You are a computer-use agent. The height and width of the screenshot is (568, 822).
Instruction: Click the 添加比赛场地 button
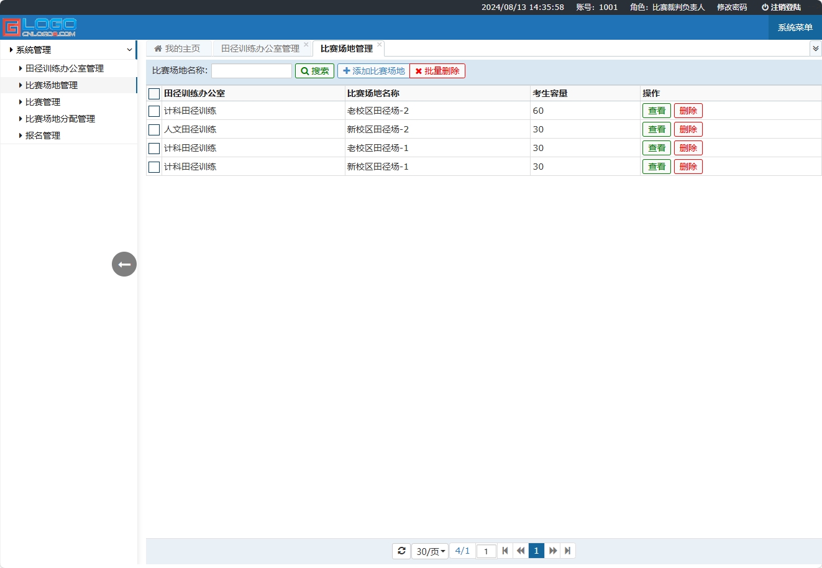373,71
